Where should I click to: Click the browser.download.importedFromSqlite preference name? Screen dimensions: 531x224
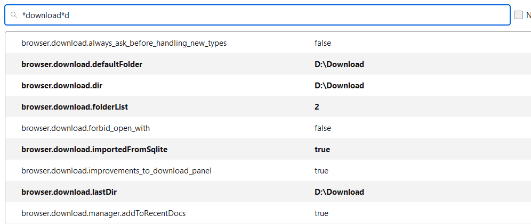[94, 150]
